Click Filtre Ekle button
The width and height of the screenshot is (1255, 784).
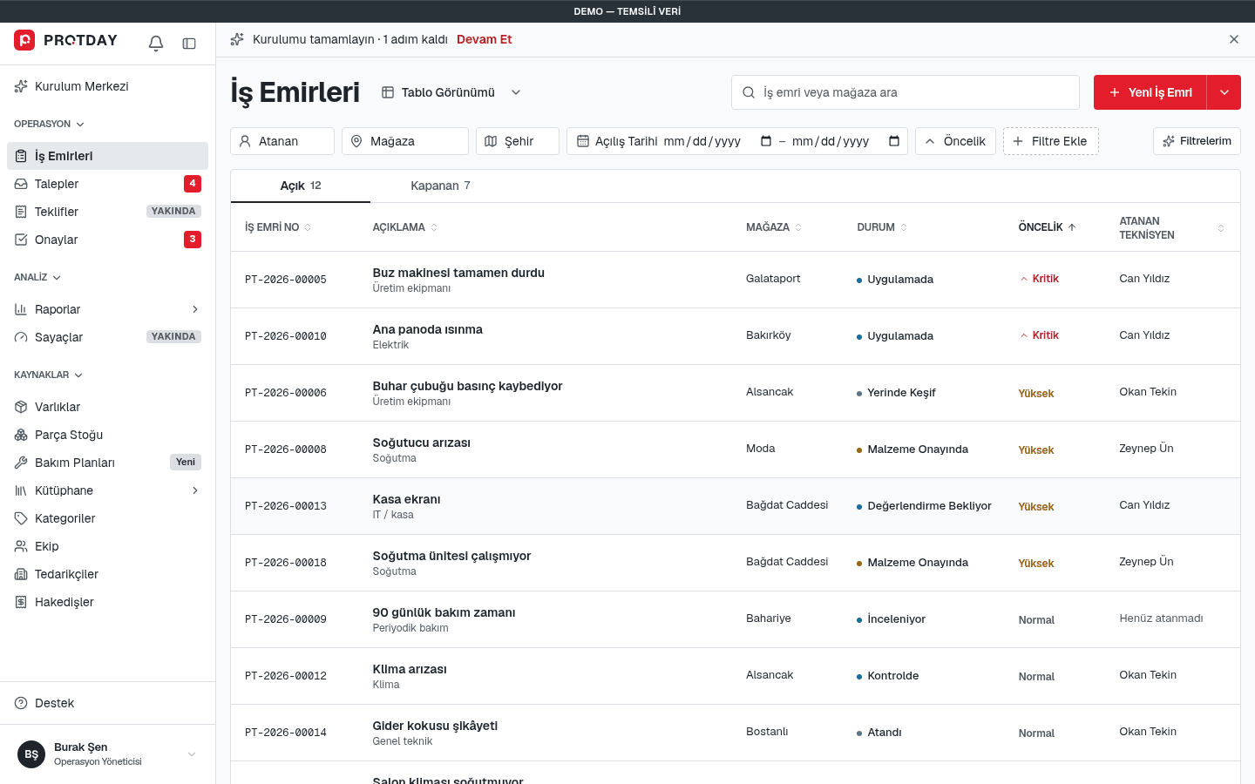click(x=1051, y=141)
